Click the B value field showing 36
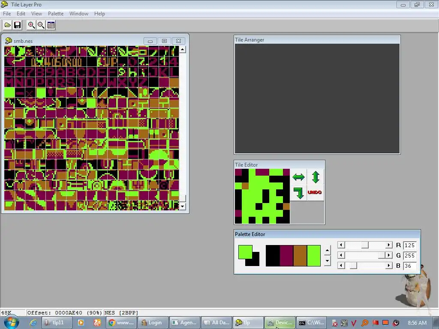The width and height of the screenshot is (439, 329). tap(410, 266)
